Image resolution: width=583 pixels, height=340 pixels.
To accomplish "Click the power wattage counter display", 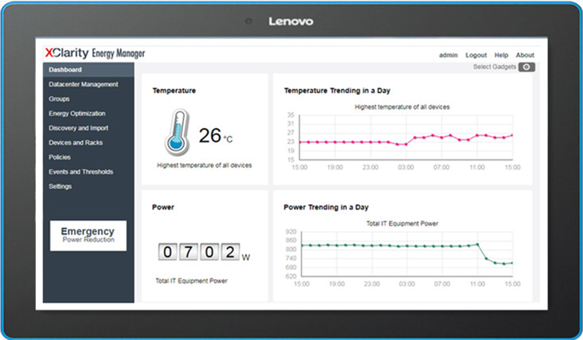I will (x=199, y=254).
